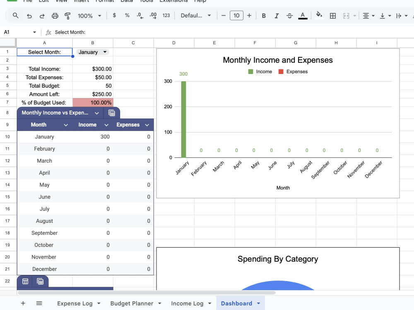
Task: Open the text color picker
Action: pyautogui.click(x=303, y=16)
